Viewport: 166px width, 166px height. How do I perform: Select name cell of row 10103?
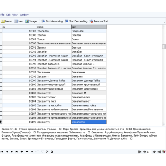[x=54, y=97]
